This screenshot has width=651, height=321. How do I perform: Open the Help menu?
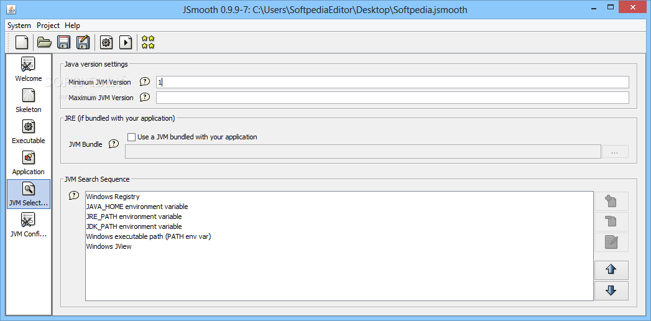tap(72, 26)
